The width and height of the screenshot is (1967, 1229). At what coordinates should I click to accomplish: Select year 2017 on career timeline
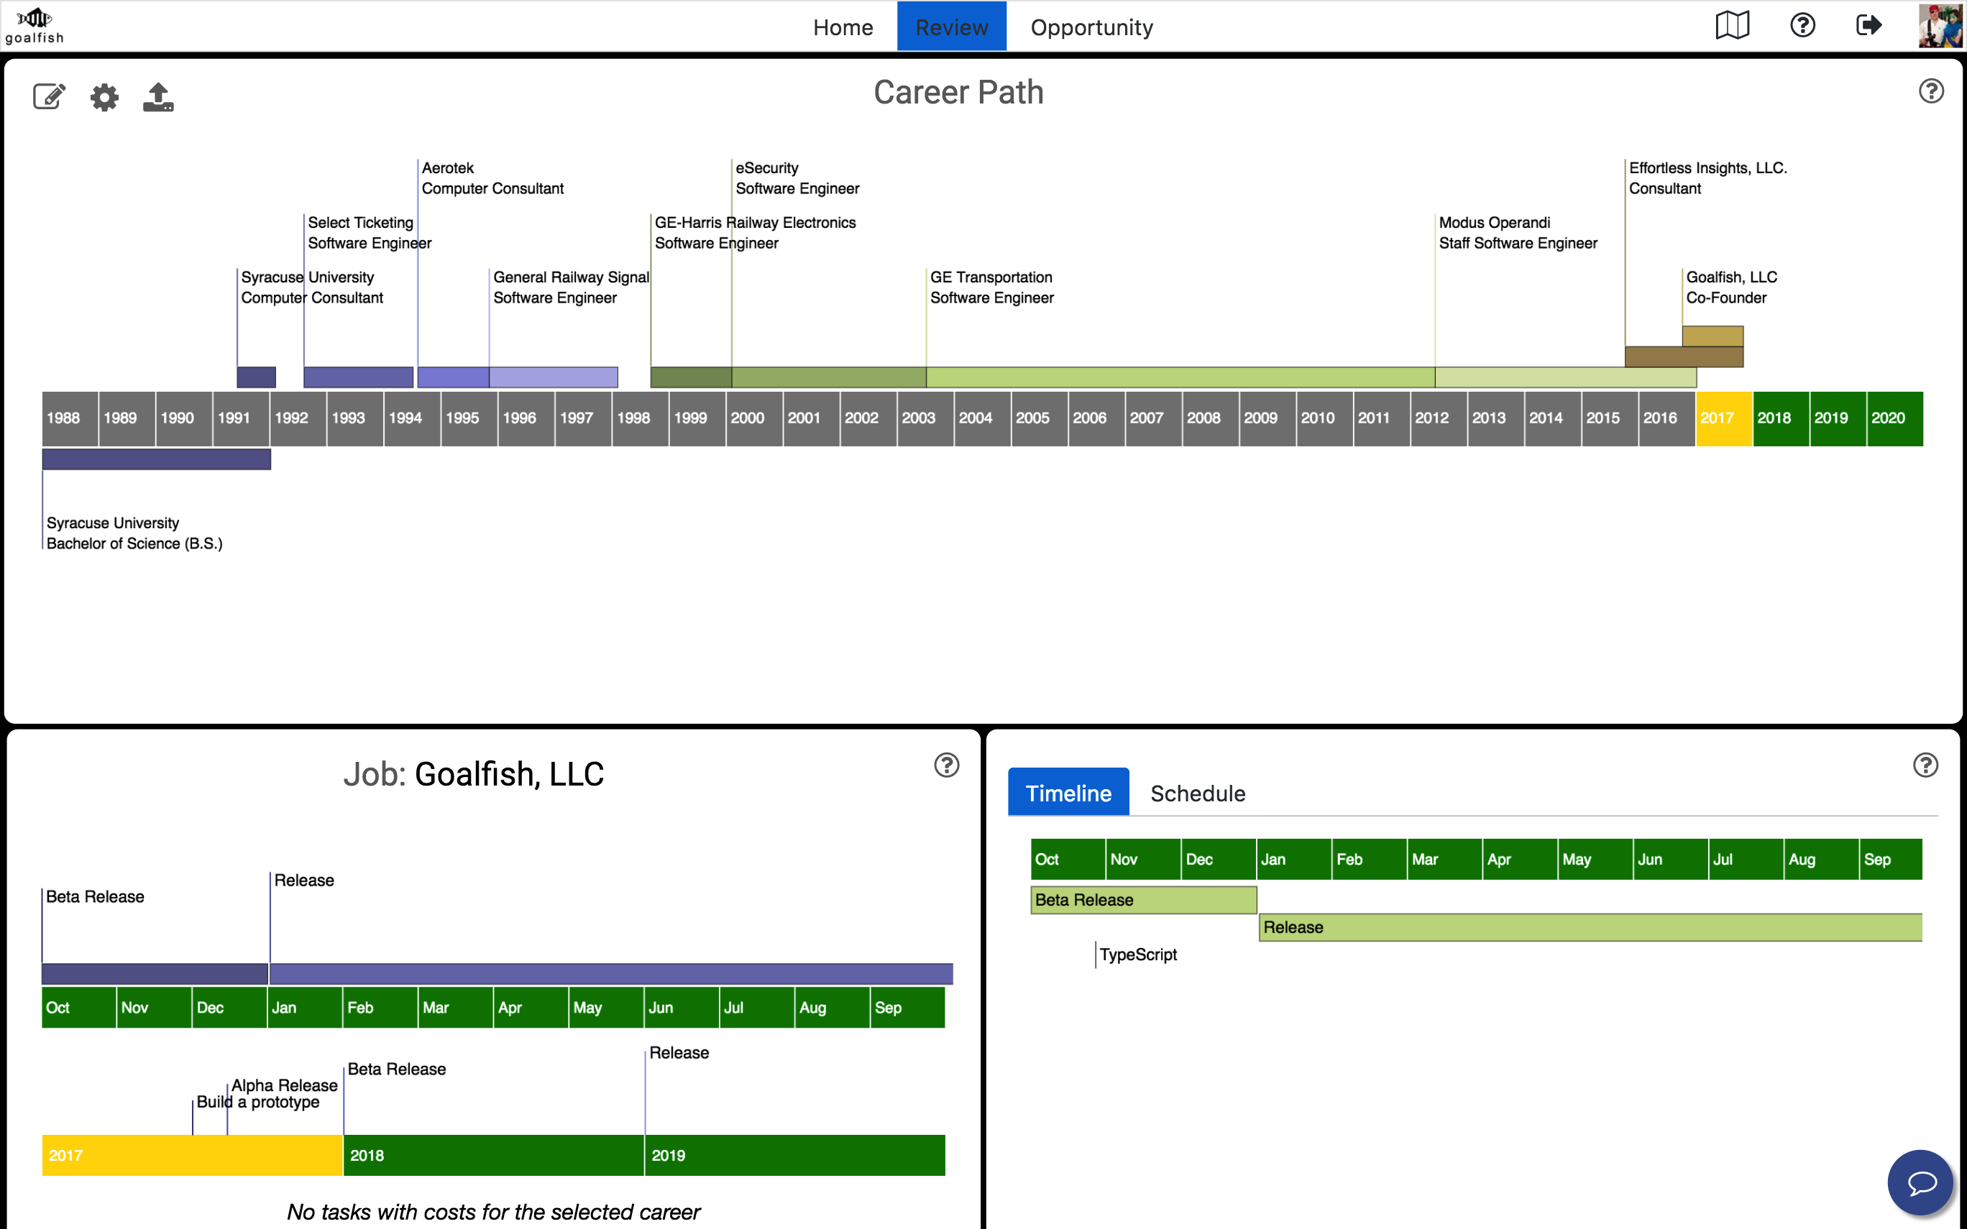(x=1724, y=418)
